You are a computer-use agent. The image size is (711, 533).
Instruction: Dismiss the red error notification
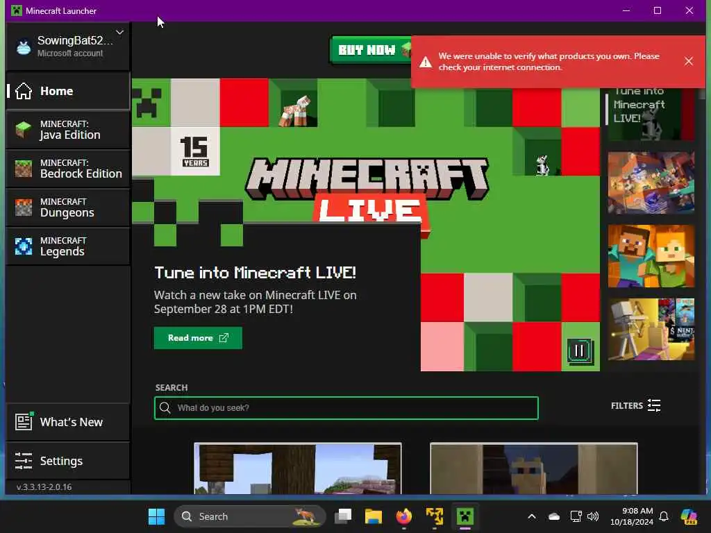688,61
